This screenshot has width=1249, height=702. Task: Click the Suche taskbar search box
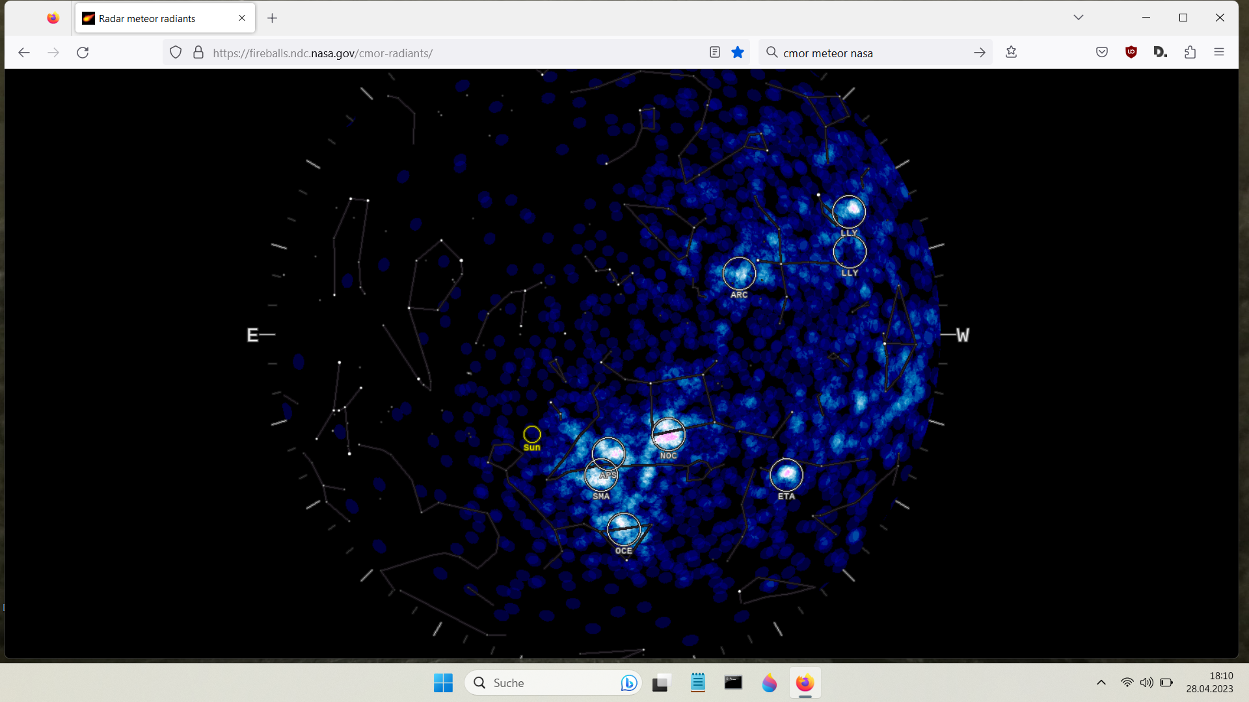tap(553, 683)
